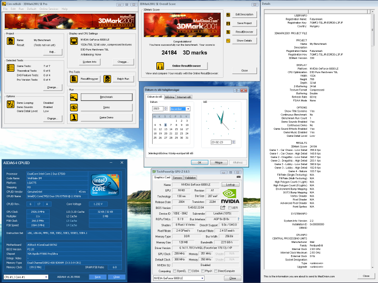Click the icon beside Save Project
The height and width of the screenshot is (283, 378).
(228, 23)
